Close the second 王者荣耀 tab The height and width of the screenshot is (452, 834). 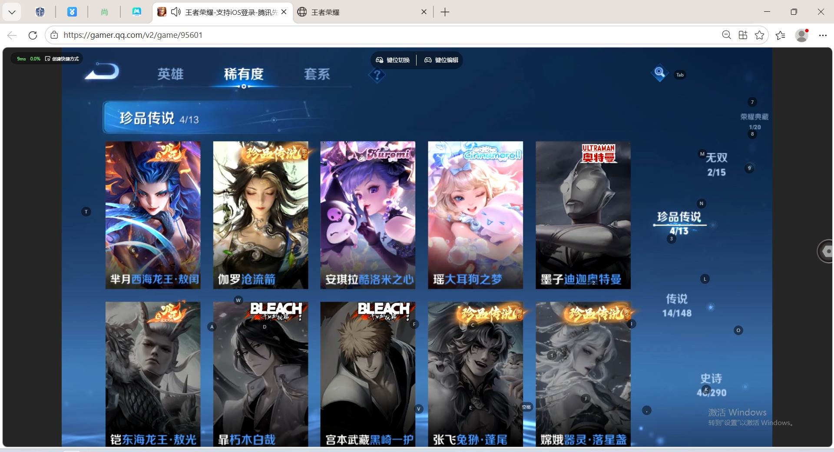point(424,12)
